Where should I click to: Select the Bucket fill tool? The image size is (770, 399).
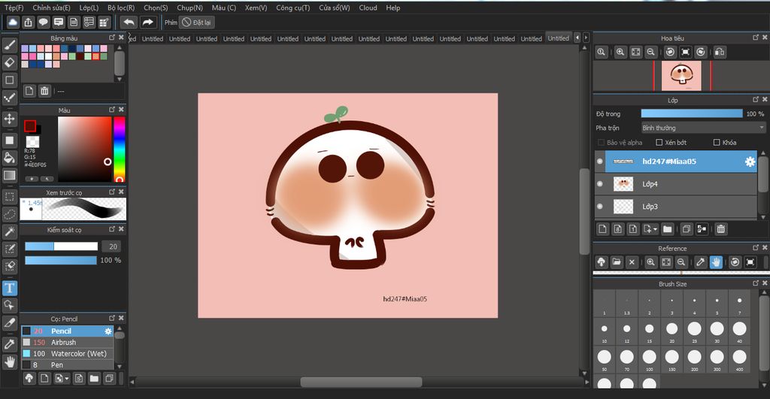[x=10, y=158]
